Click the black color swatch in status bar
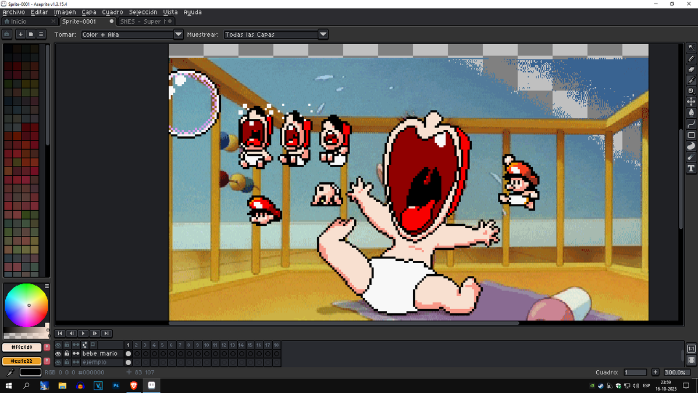The width and height of the screenshot is (698, 393). (x=31, y=373)
